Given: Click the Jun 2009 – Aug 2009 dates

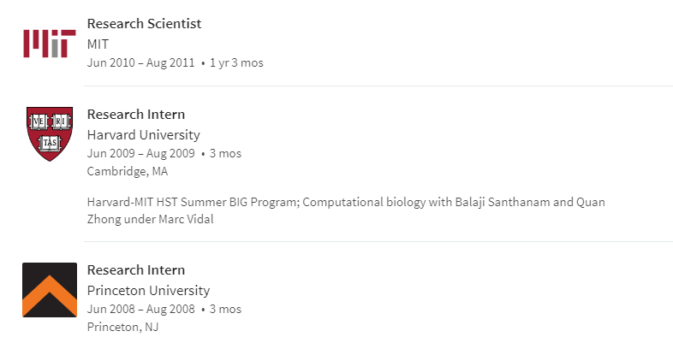Looking at the screenshot, I should coord(140,153).
